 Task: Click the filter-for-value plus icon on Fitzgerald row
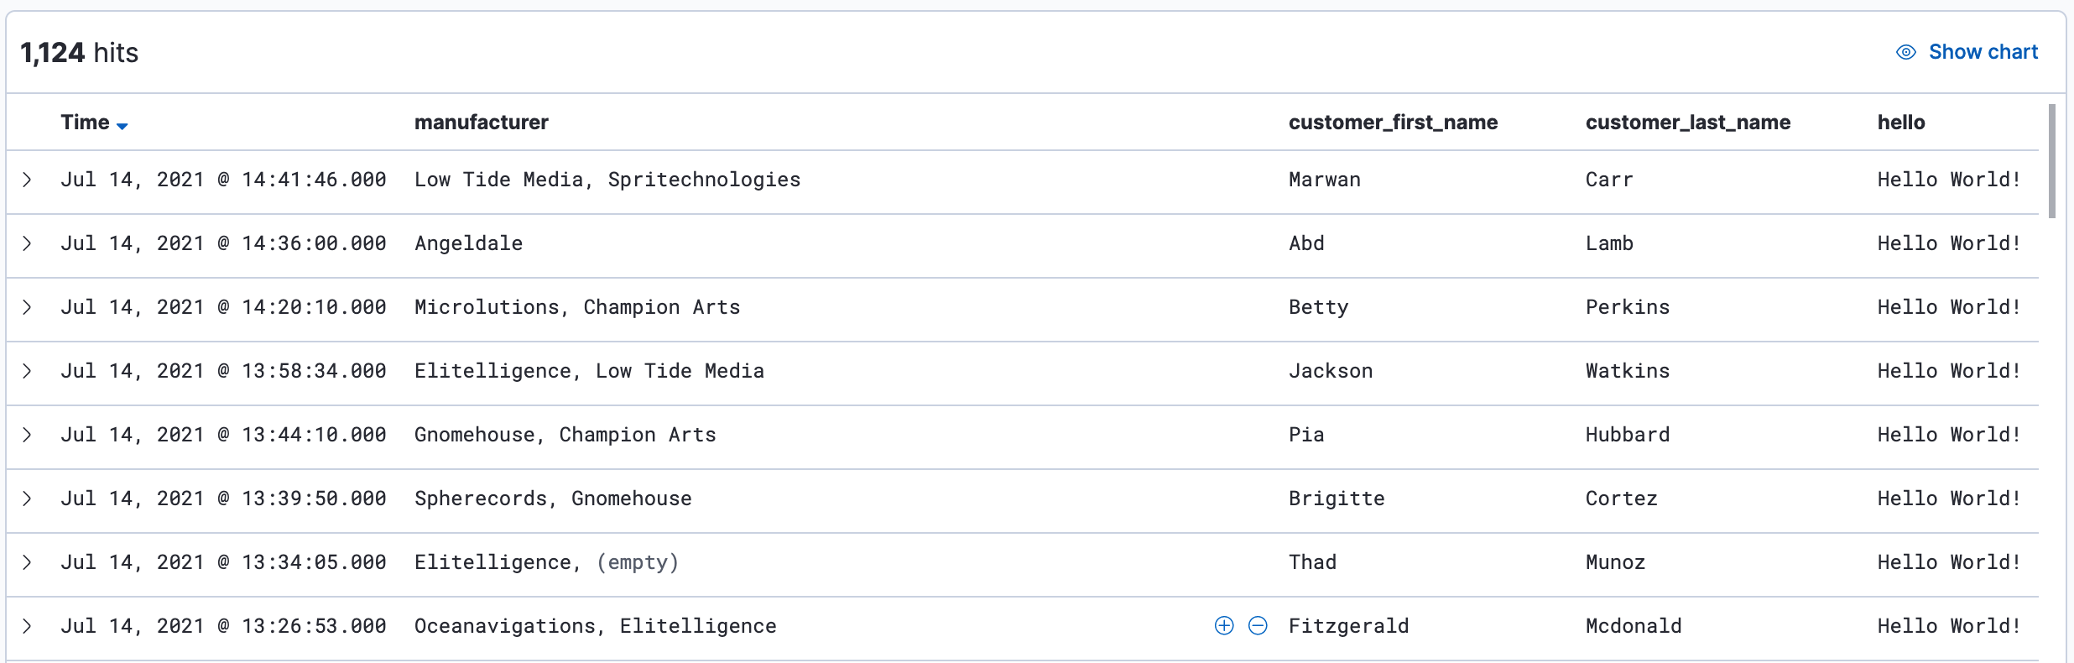(1223, 625)
